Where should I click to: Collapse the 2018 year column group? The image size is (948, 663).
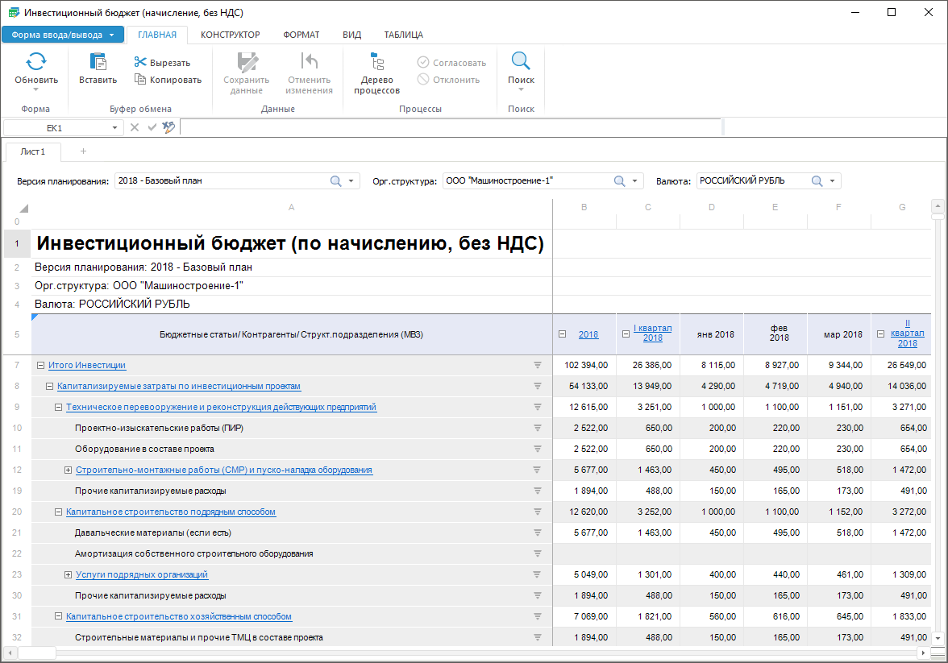563,334
